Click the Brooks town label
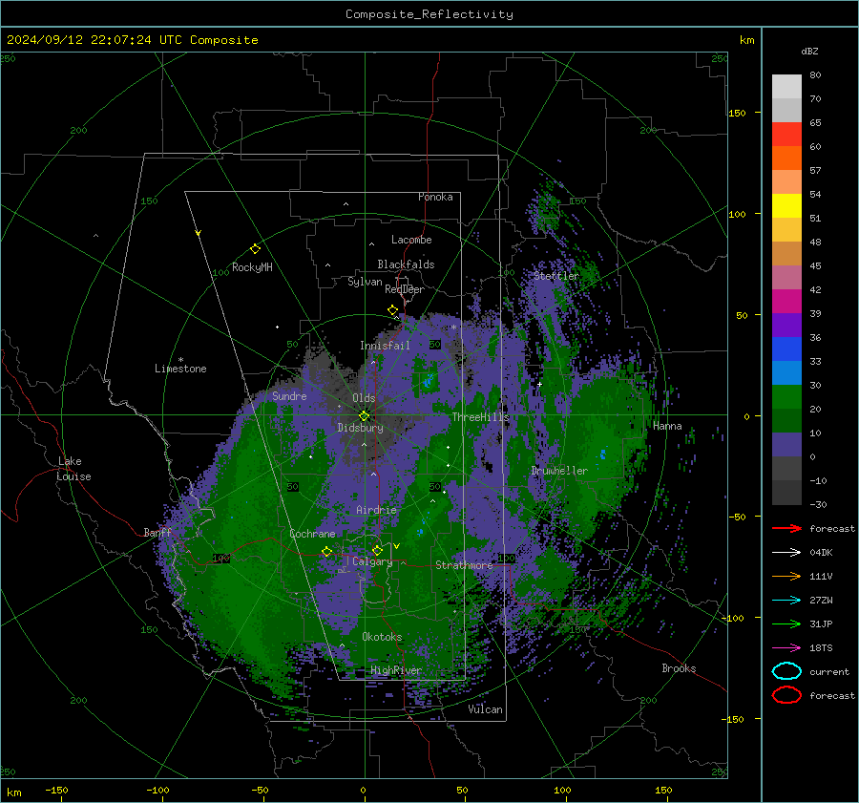Image resolution: width=859 pixels, height=803 pixels. click(x=679, y=668)
